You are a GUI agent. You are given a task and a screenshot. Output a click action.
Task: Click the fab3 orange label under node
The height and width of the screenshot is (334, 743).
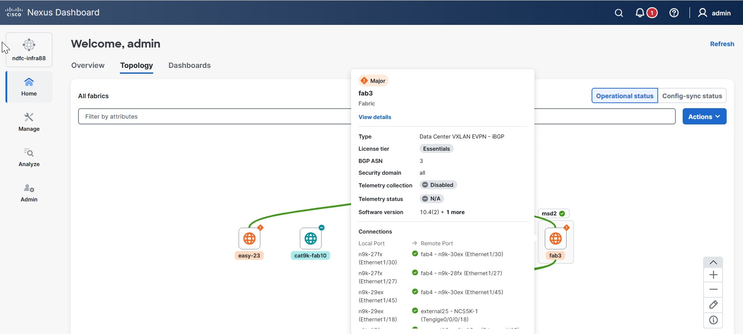click(x=555, y=256)
